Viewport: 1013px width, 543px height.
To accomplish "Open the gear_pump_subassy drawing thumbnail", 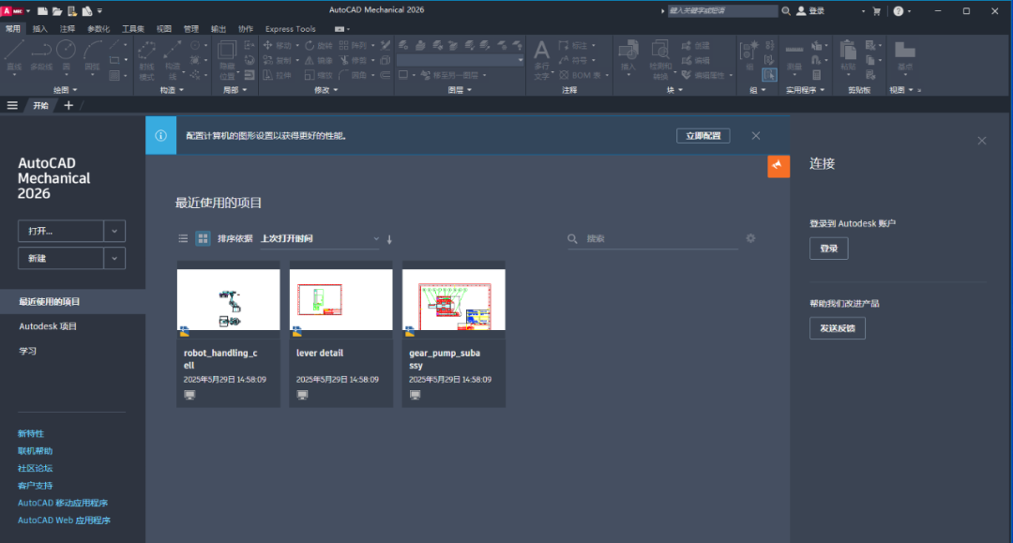I will coord(454,300).
